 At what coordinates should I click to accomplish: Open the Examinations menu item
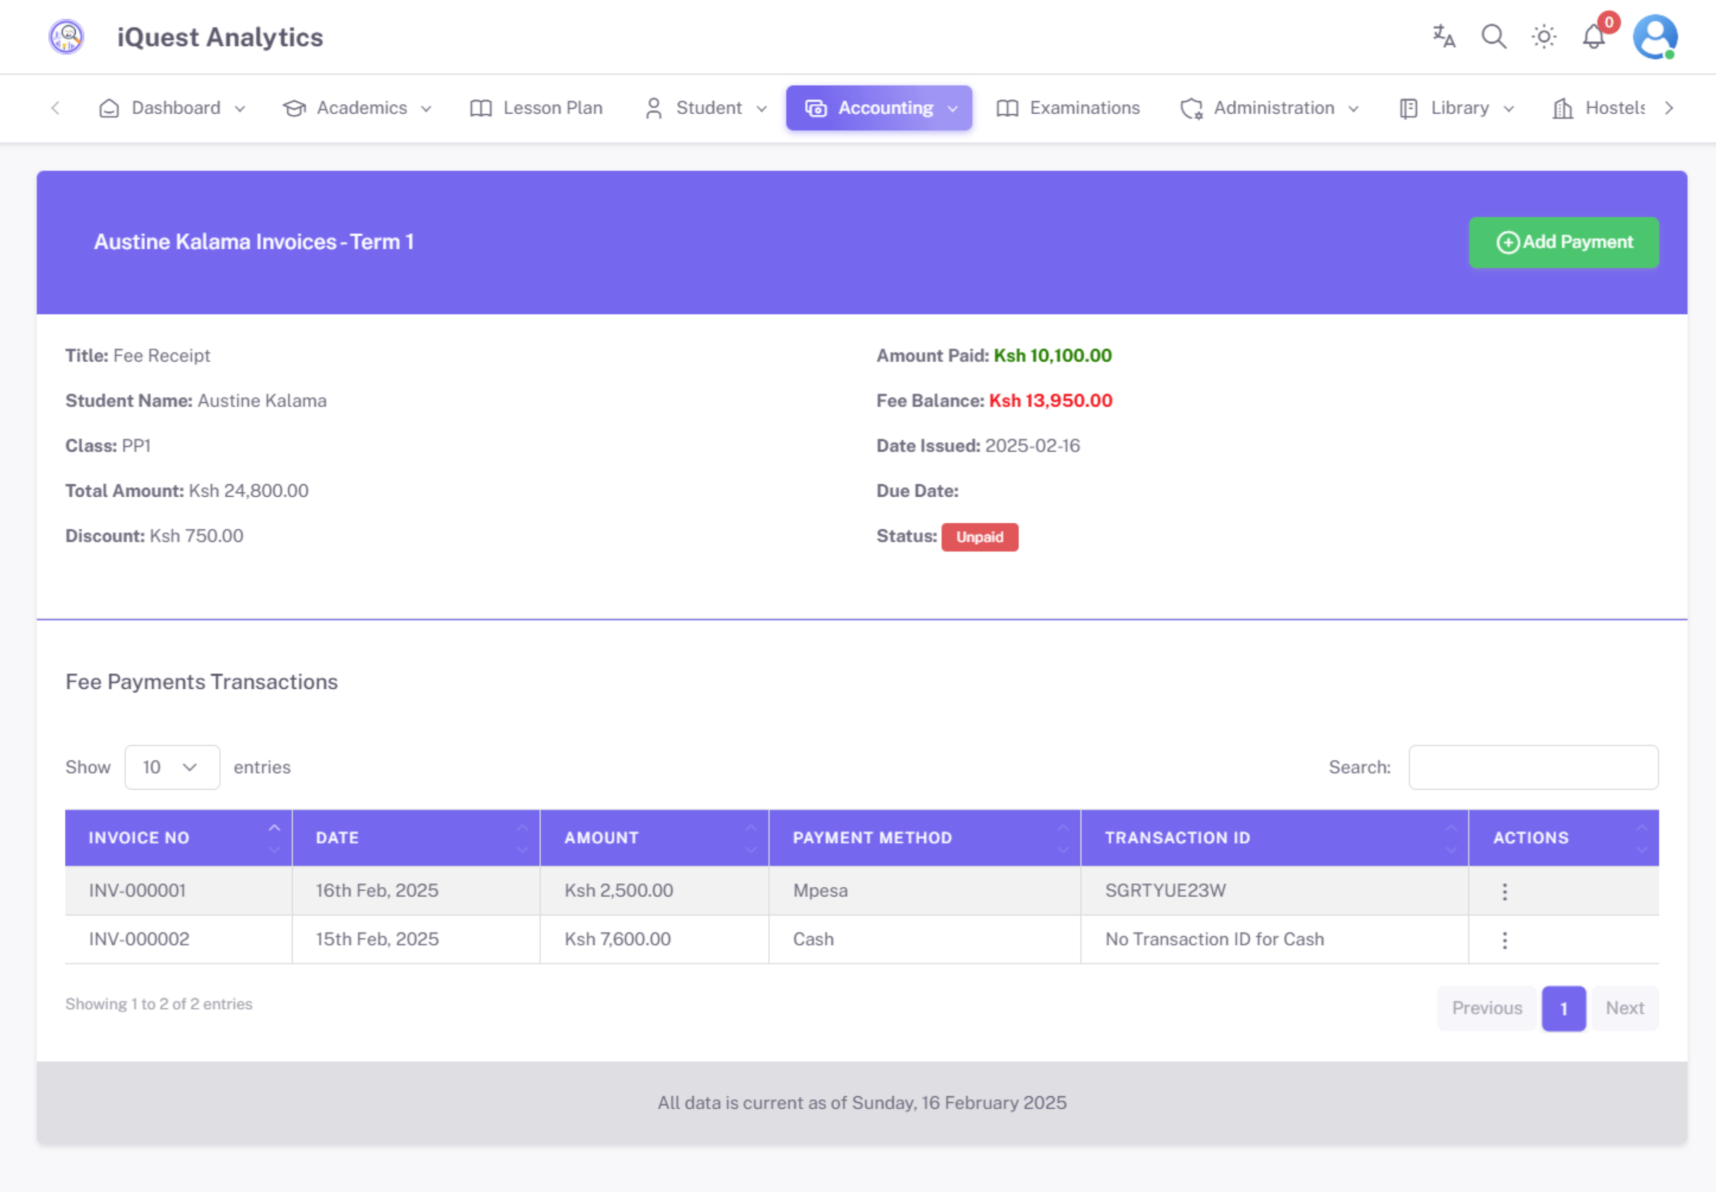point(1069,108)
